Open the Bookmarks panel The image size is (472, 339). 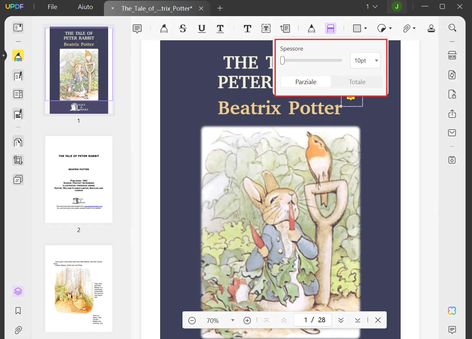coord(18,311)
